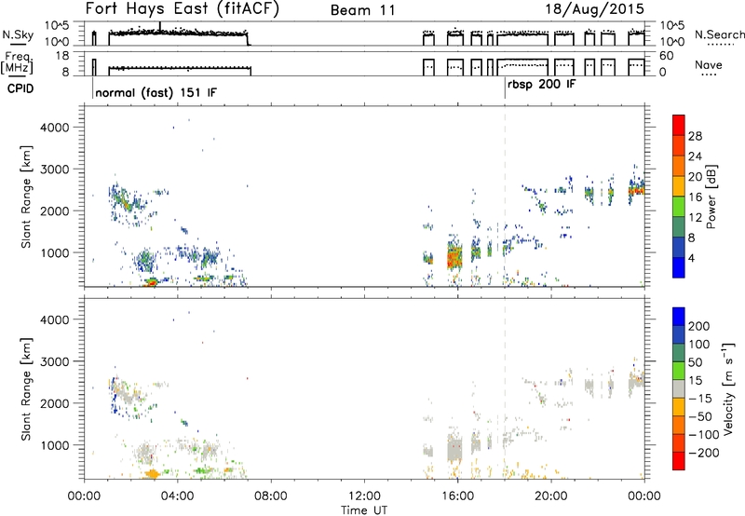Click the title 'Fort Hays East (fitACF)'
Screen dimensions: 745x516
coord(183,9)
